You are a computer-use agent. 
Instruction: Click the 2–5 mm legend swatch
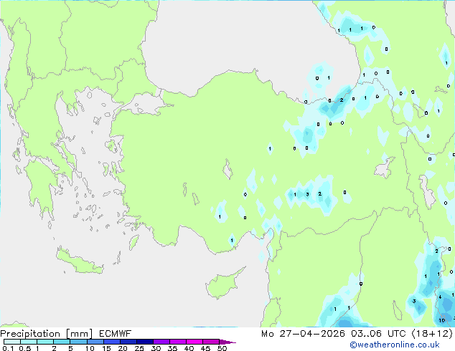tap(62, 342)
